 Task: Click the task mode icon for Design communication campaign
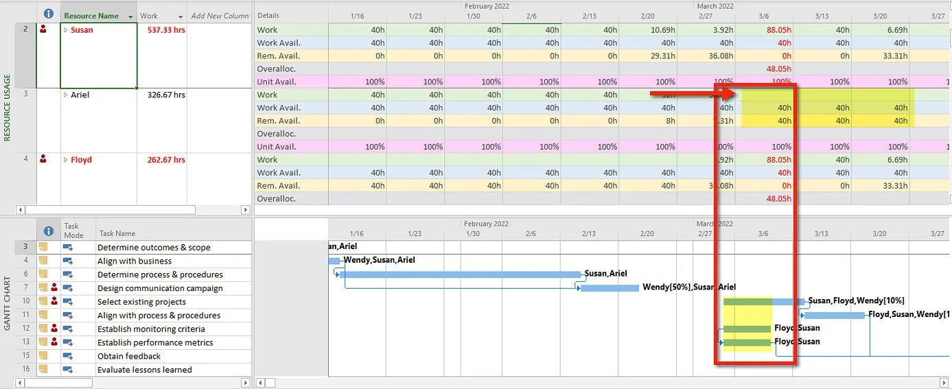point(69,288)
